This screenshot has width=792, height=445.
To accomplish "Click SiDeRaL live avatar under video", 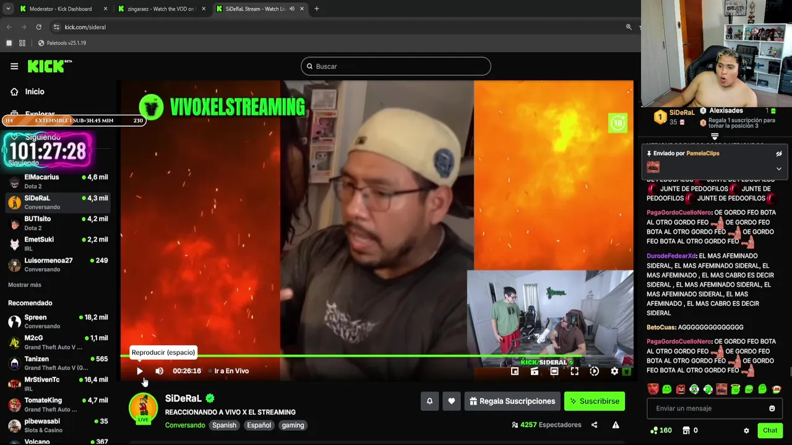I will [x=143, y=409].
